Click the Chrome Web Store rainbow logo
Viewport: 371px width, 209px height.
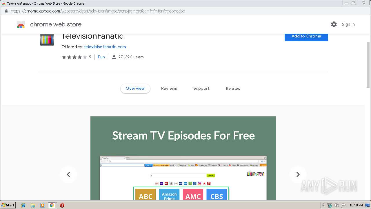(x=21, y=25)
